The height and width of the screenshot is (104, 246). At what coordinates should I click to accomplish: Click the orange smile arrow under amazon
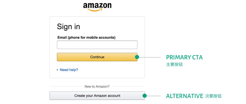coord(95,10)
